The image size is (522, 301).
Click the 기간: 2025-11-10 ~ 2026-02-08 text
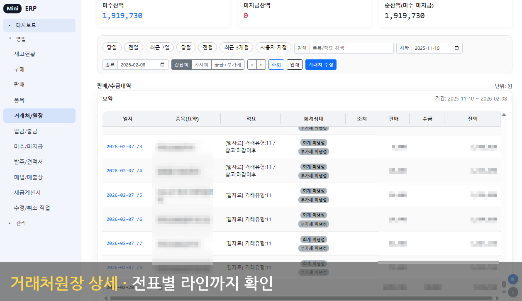pyautogui.click(x=471, y=99)
